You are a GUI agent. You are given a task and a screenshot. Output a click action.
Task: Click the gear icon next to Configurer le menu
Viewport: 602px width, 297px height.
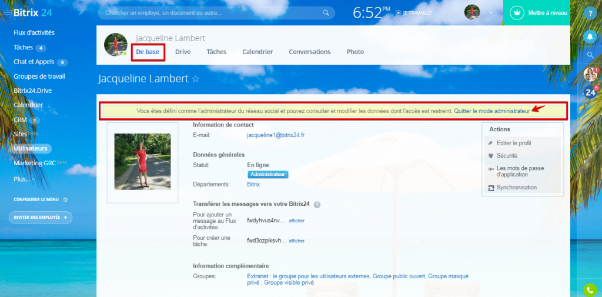[x=65, y=200]
